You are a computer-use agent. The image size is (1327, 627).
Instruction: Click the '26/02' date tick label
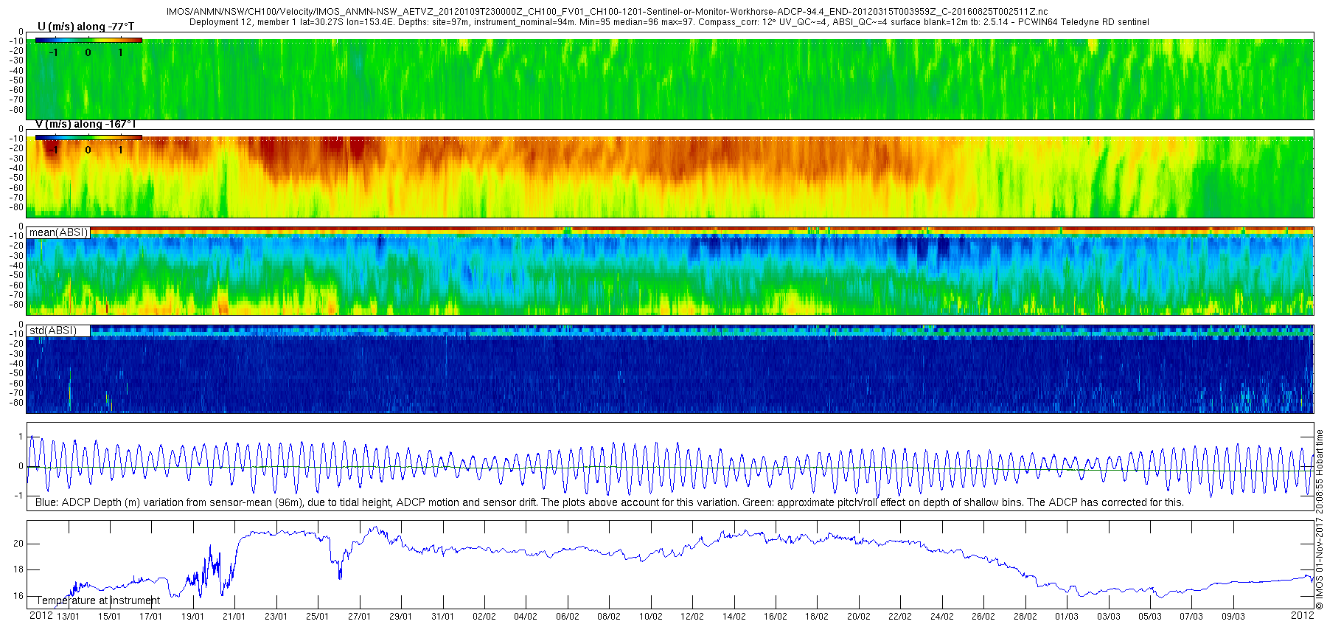[x=983, y=617]
